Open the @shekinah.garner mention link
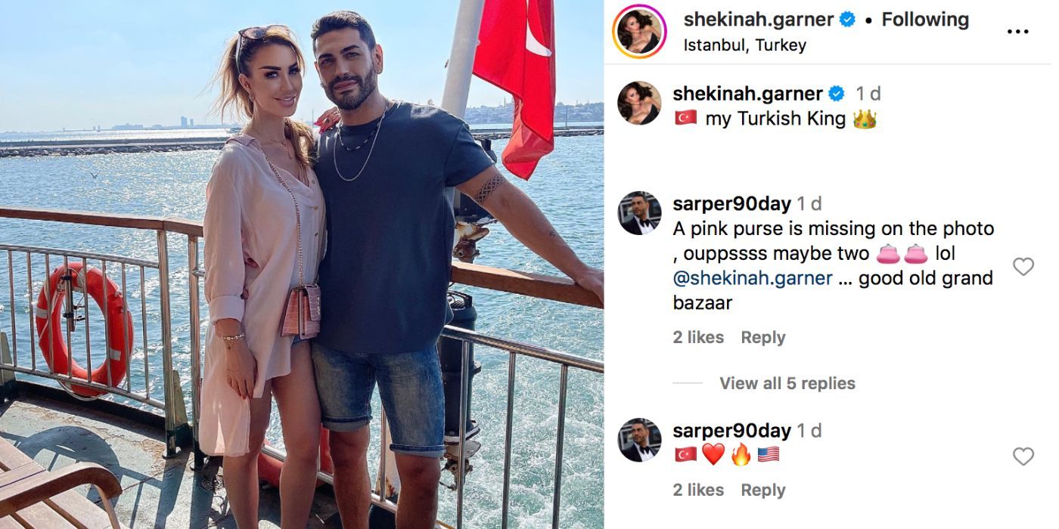The width and height of the screenshot is (1059, 529). point(753,278)
